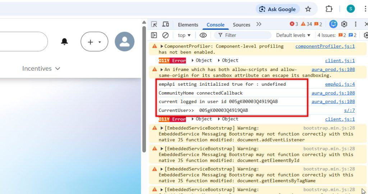This screenshot has height=194, width=368.
Task: Click the warning triangle on iframe sandbox message
Action: pyautogui.click(x=155, y=69)
